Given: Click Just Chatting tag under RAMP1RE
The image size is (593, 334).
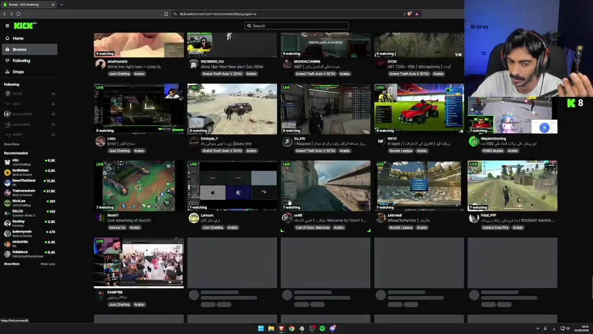Looking at the screenshot, I should coord(120,305).
